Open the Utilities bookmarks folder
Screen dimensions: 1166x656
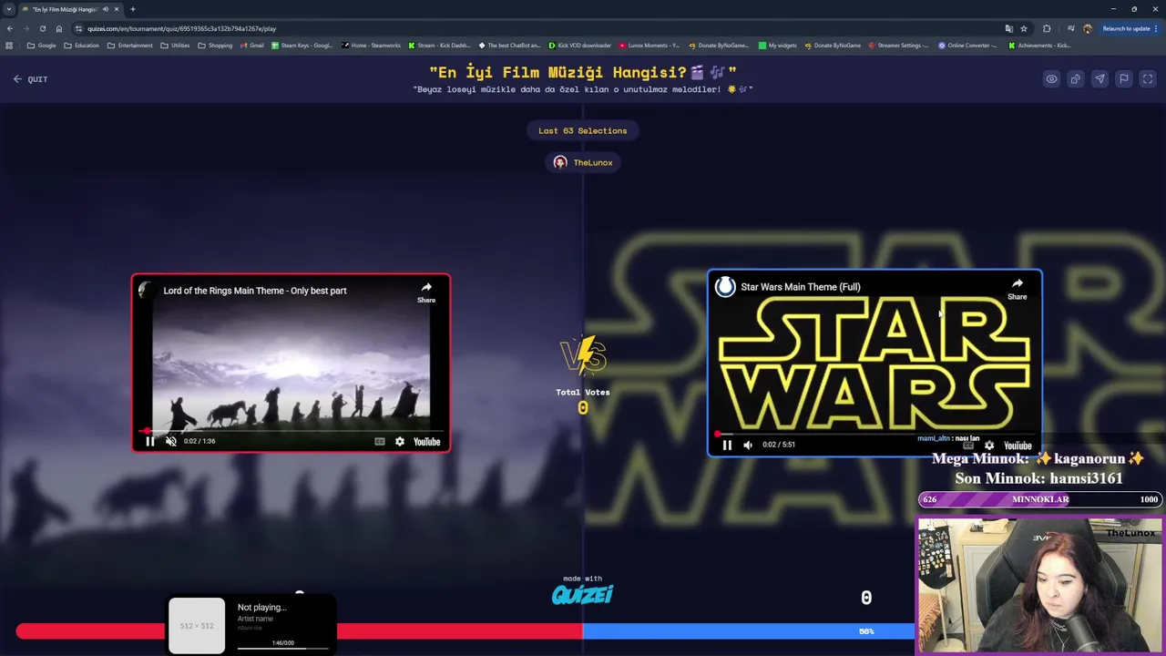[175, 46]
